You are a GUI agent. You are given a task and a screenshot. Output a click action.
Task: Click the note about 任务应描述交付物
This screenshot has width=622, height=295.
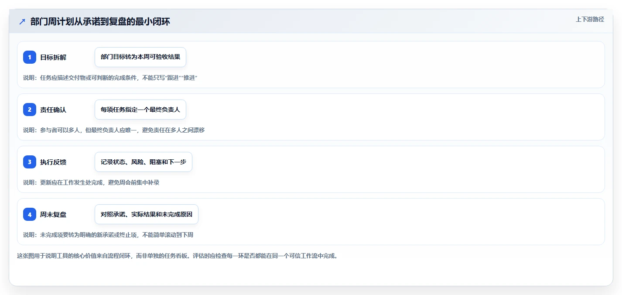click(x=110, y=78)
